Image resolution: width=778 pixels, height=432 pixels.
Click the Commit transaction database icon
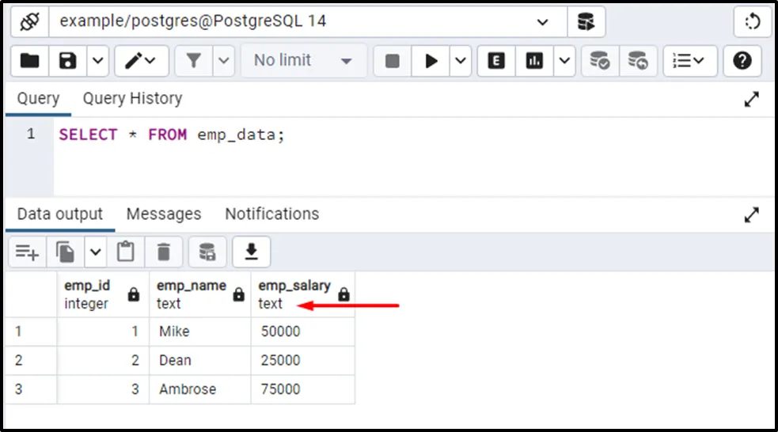tap(600, 61)
